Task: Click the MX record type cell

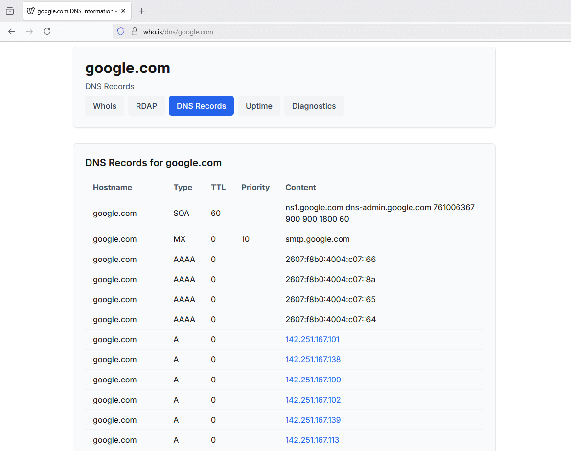Action: coord(180,239)
